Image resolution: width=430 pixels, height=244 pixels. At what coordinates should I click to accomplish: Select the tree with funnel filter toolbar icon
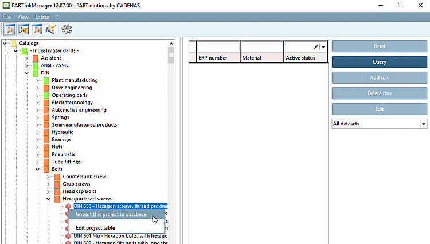pos(24,29)
